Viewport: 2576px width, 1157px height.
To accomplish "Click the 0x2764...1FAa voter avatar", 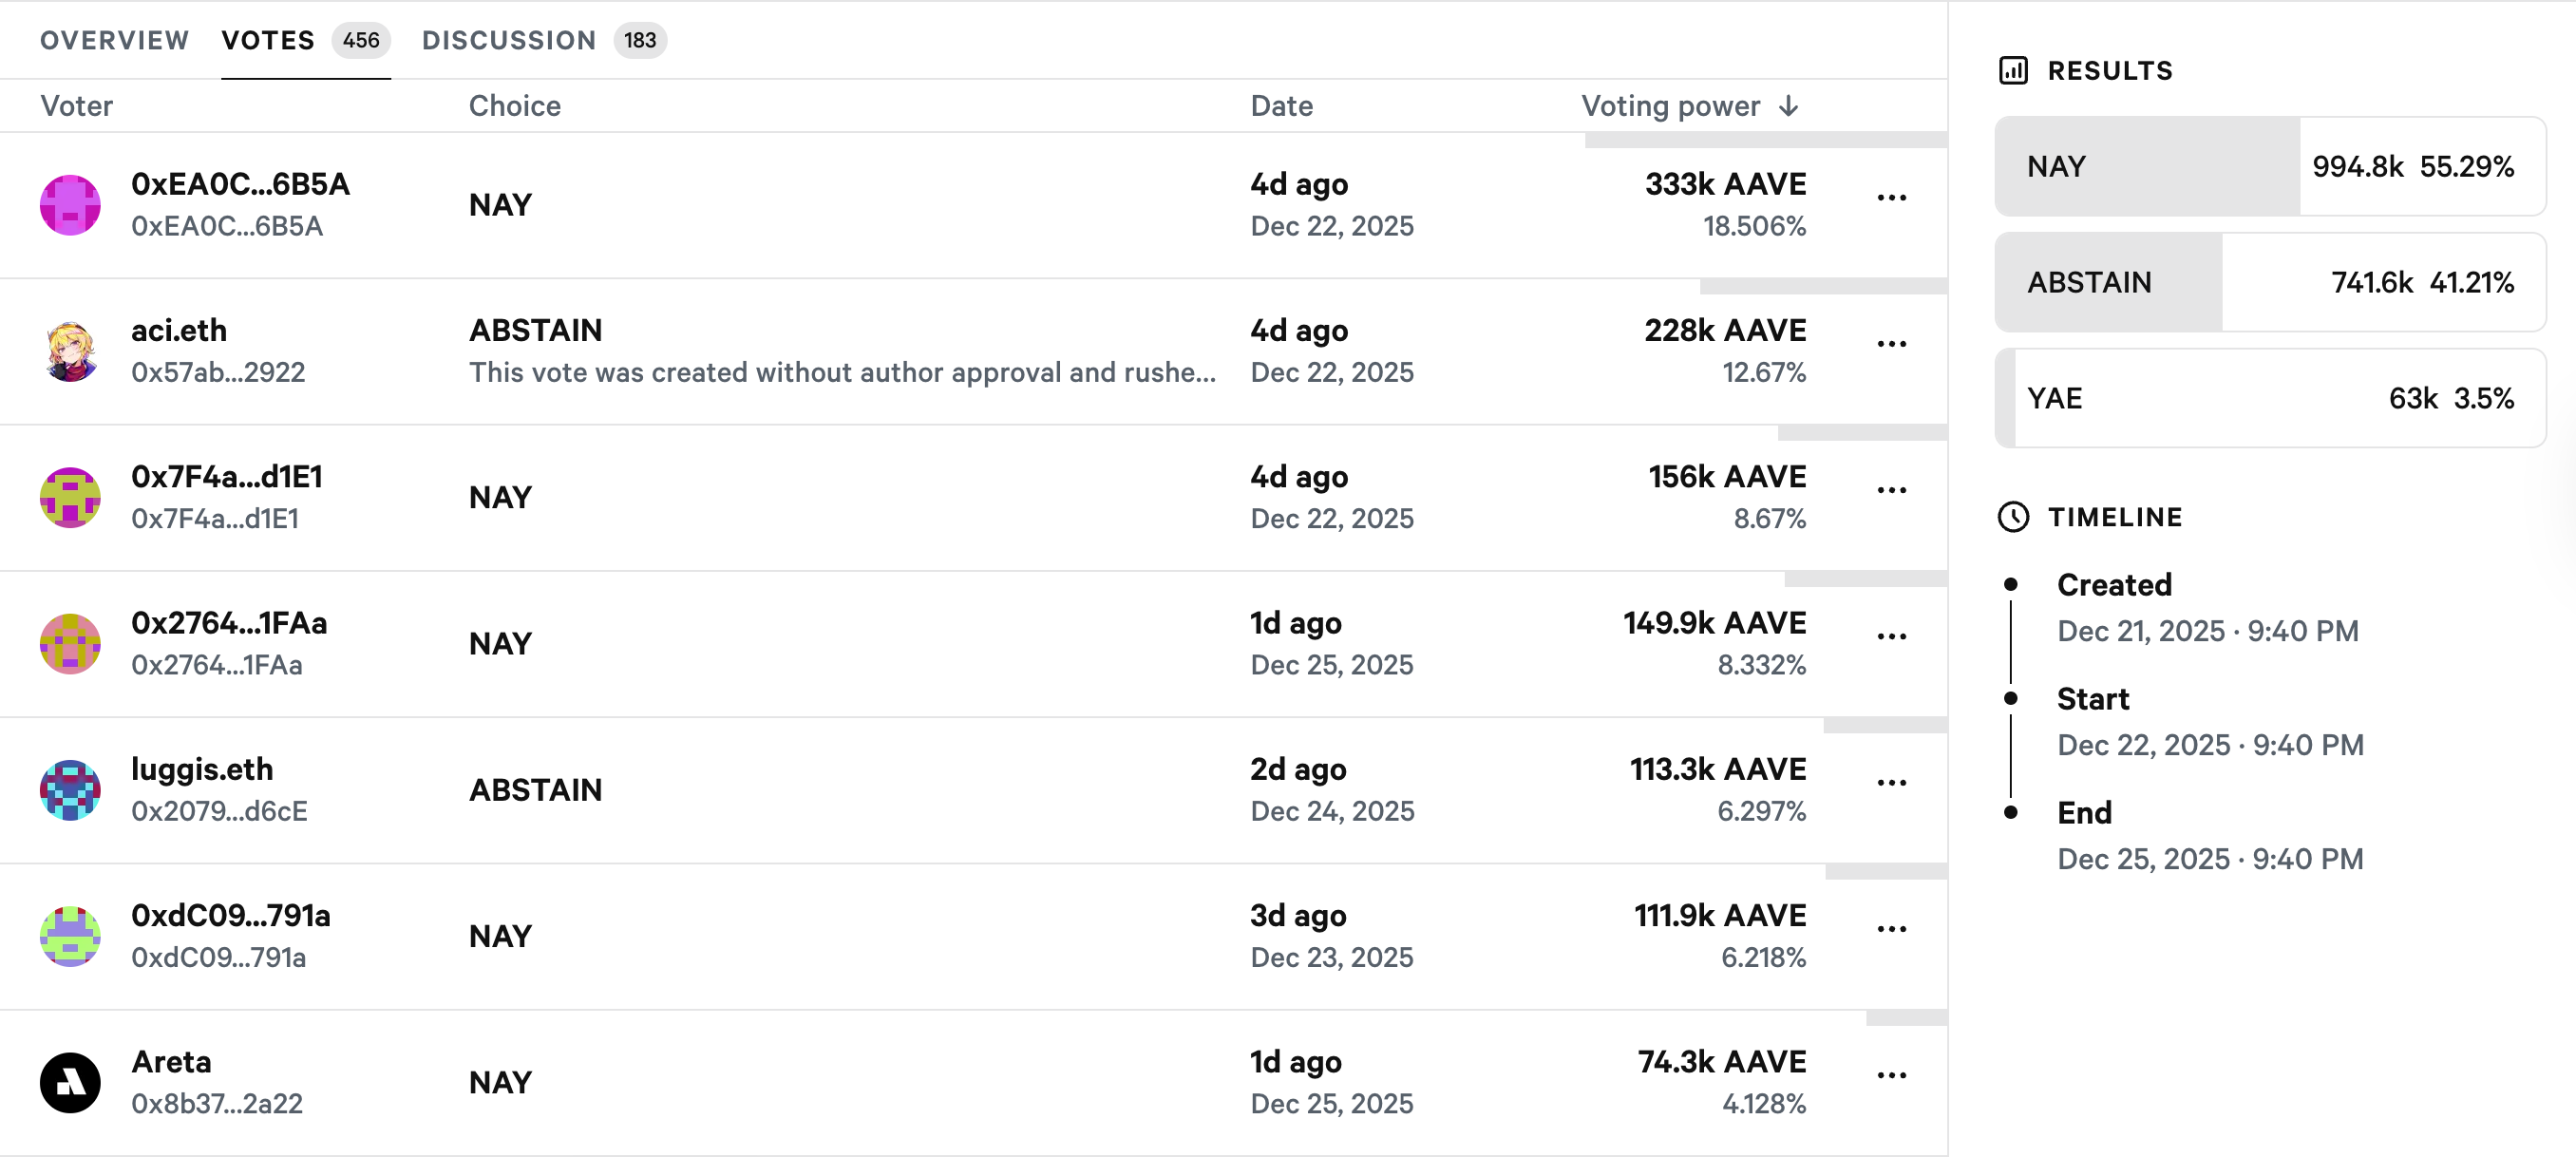I will (70, 643).
